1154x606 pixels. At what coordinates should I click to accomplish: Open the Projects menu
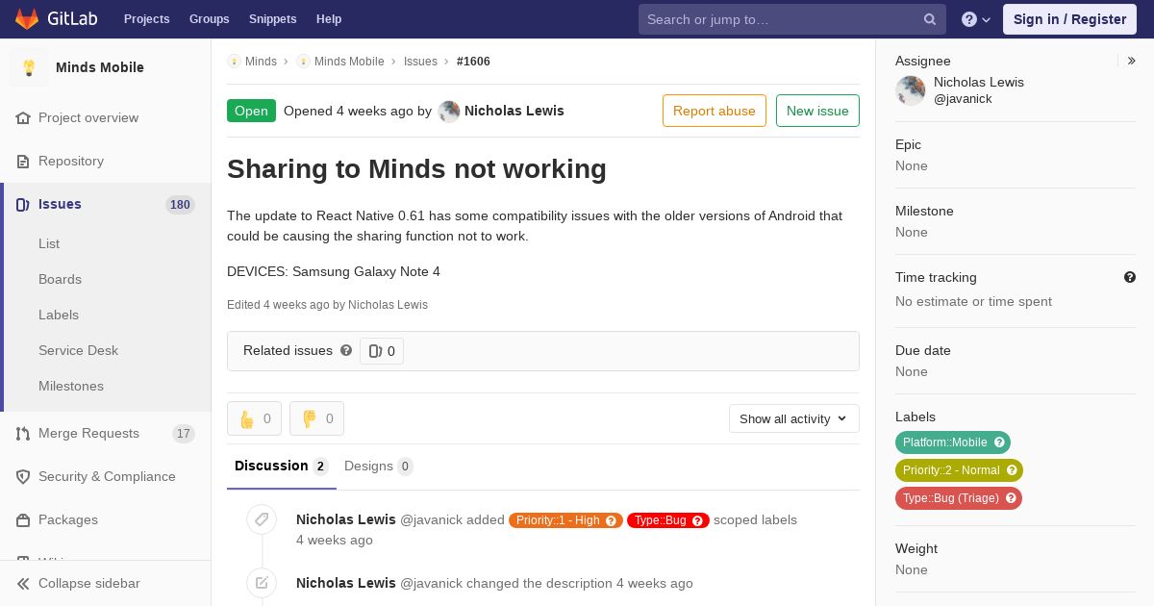[146, 19]
